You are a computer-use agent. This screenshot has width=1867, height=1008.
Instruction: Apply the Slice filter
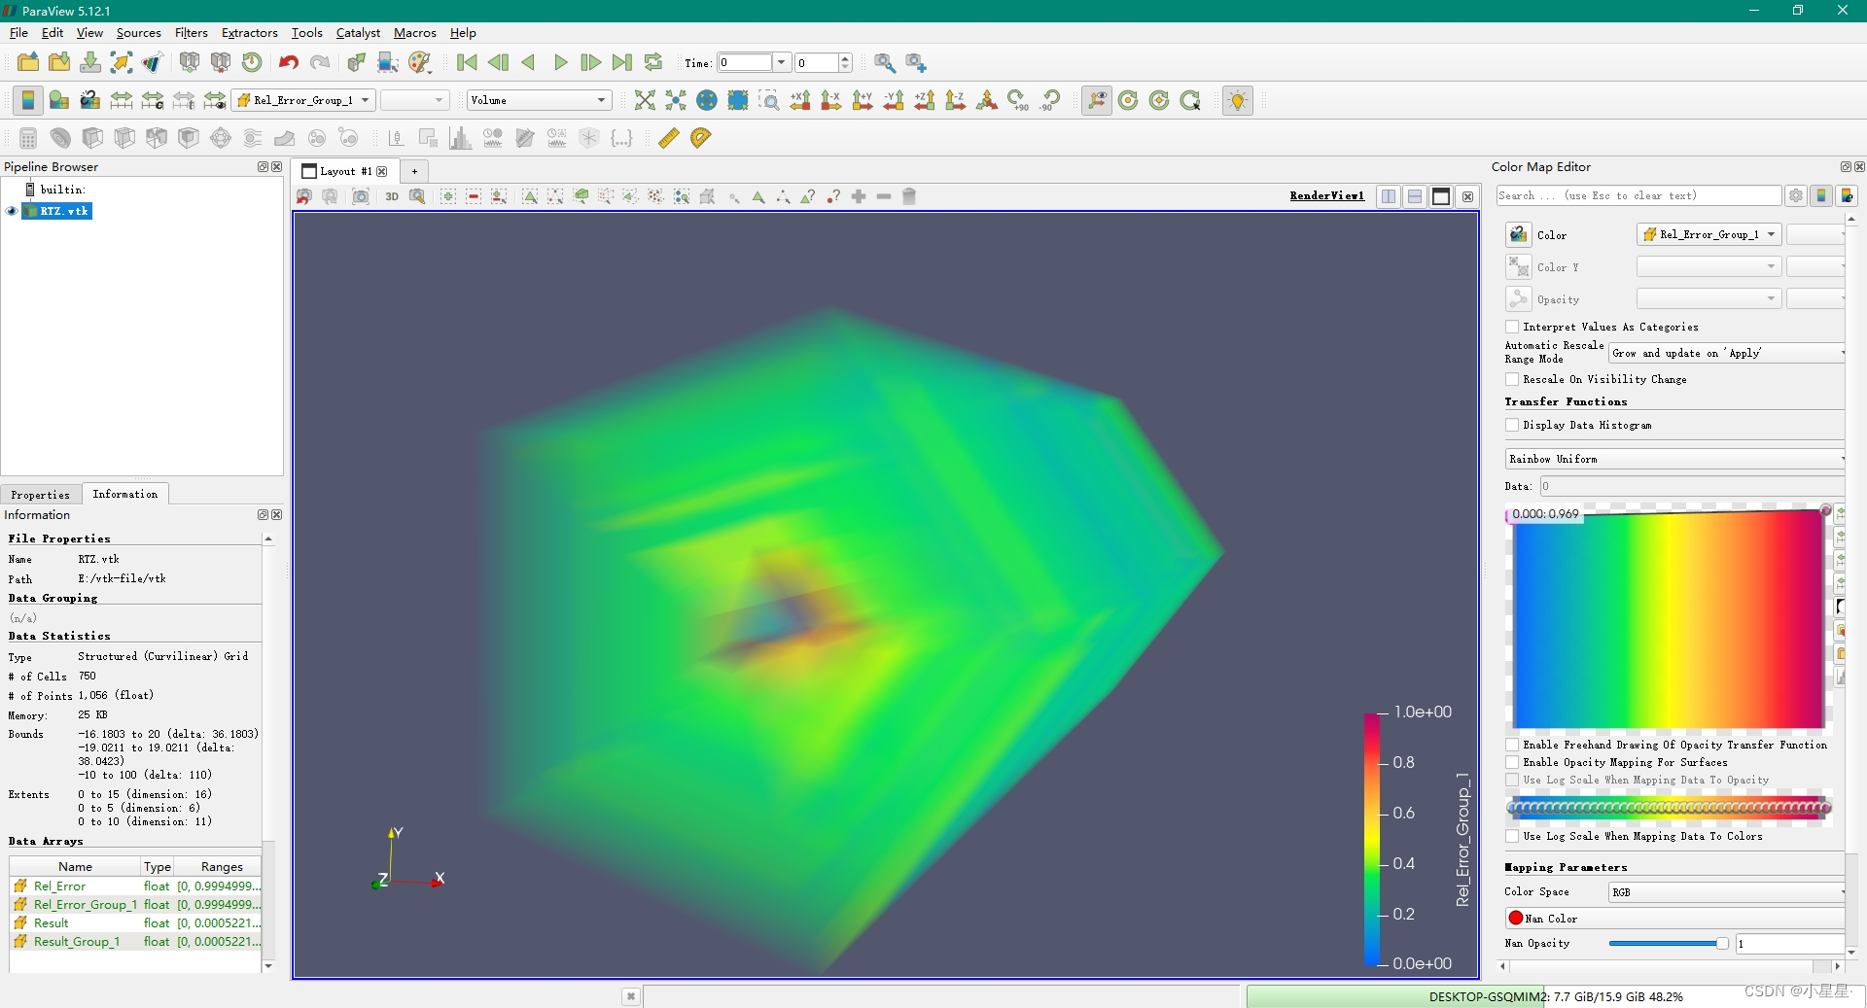[x=125, y=137]
